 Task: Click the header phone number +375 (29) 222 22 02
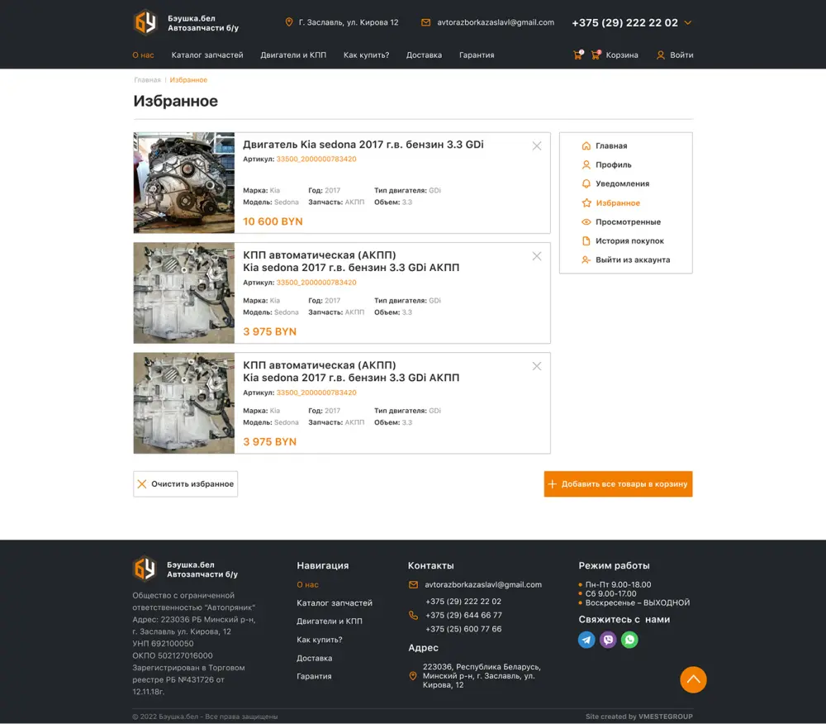[624, 22]
